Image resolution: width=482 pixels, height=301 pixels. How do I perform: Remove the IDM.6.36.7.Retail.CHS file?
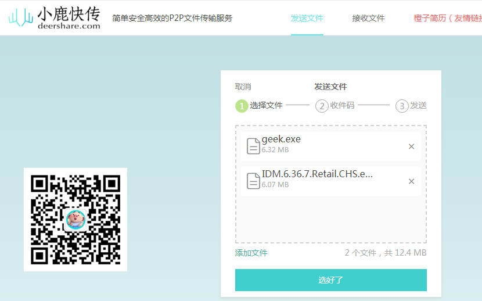click(411, 181)
